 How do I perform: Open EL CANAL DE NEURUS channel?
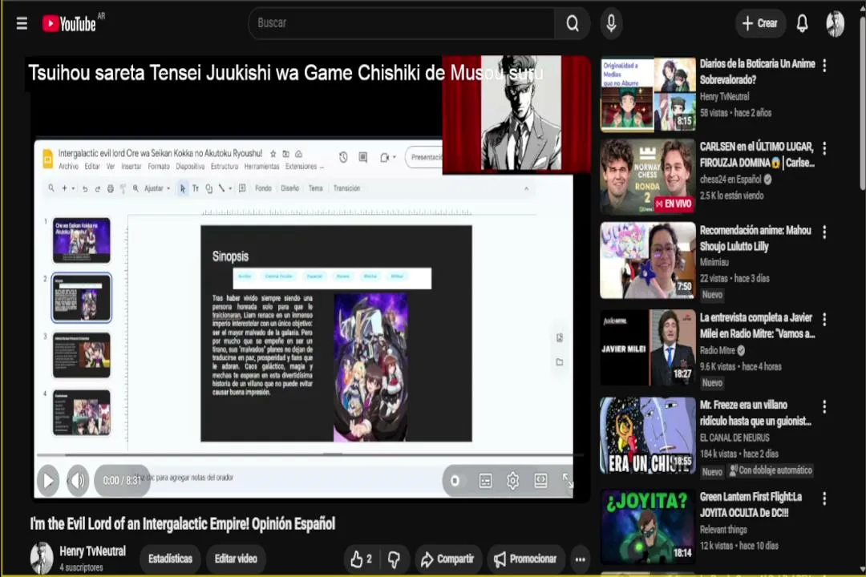coord(734,438)
